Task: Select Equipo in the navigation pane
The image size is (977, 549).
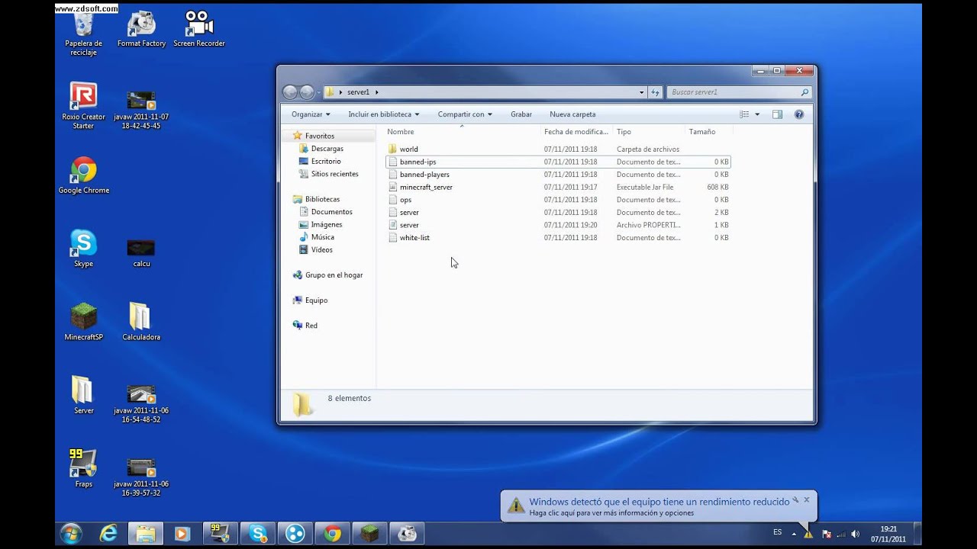Action: click(x=316, y=300)
